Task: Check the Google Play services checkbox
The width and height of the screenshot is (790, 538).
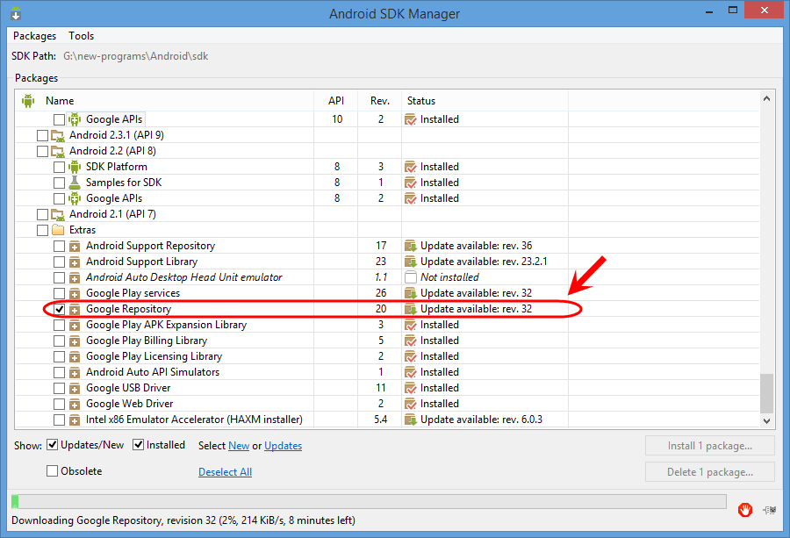Action: click(x=60, y=294)
